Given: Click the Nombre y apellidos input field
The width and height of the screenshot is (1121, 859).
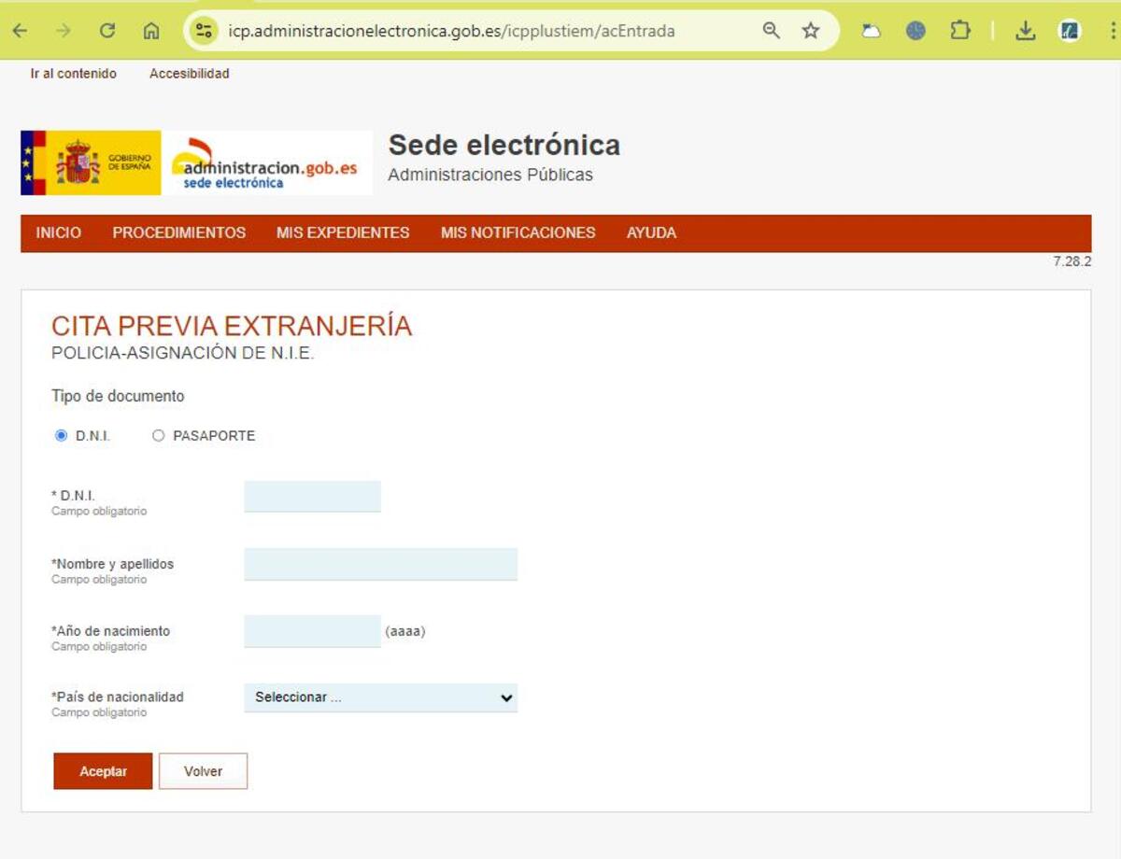Looking at the screenshot, I should click(x=380, y=564).
